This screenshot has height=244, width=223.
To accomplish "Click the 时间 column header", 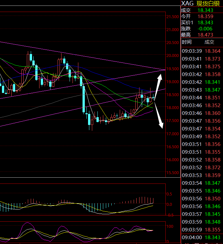I will (186, 42).
